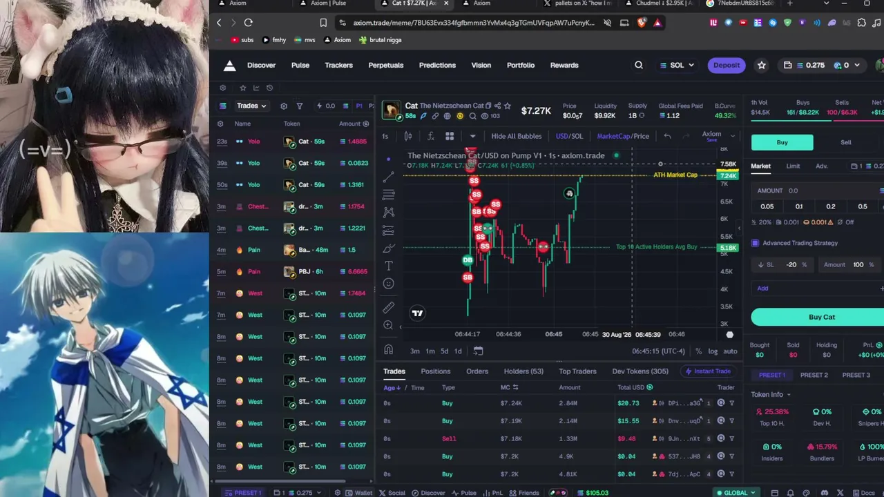Screen dimensions: 884x497
Task: Toggle Instant Trade mode
Action: click(707, 371)
